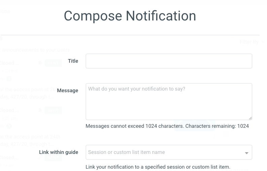
Task: Open the dimmed Filter By dropdown
Action: click(251, 42)
